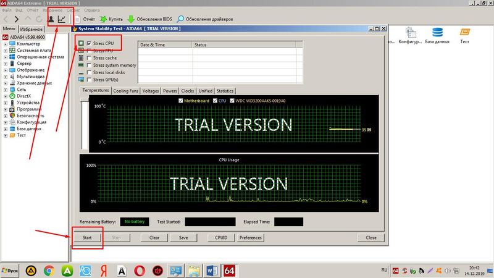The height and width of the screenshot is (278, 494).
Task: Expand the Тест tree node
Action: pos(6,135)
